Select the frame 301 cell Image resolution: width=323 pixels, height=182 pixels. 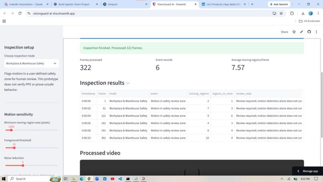pyautogui.click(x=102, y=138)
